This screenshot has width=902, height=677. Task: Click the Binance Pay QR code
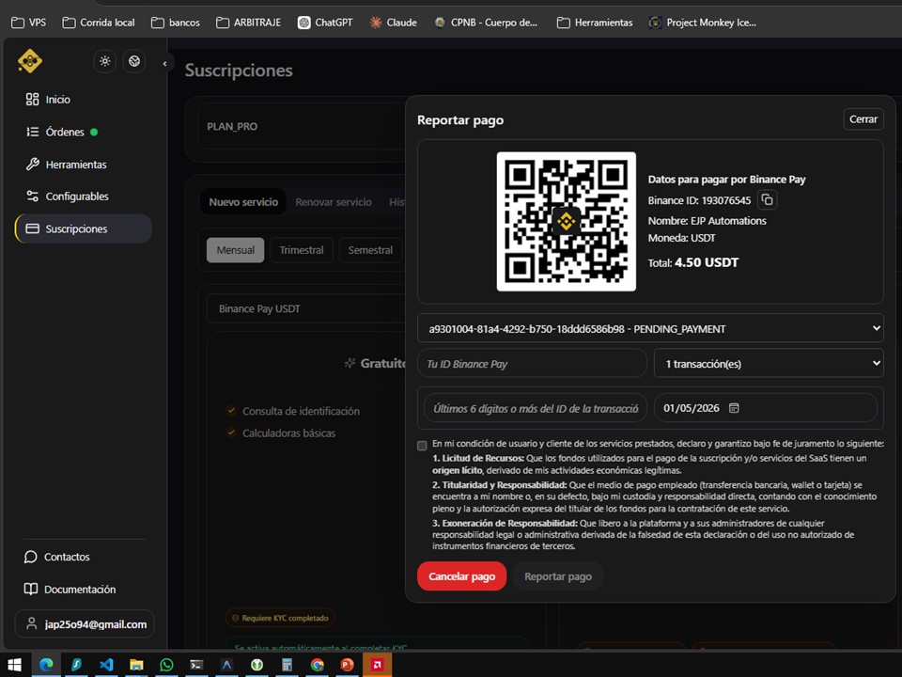[566, 221]
